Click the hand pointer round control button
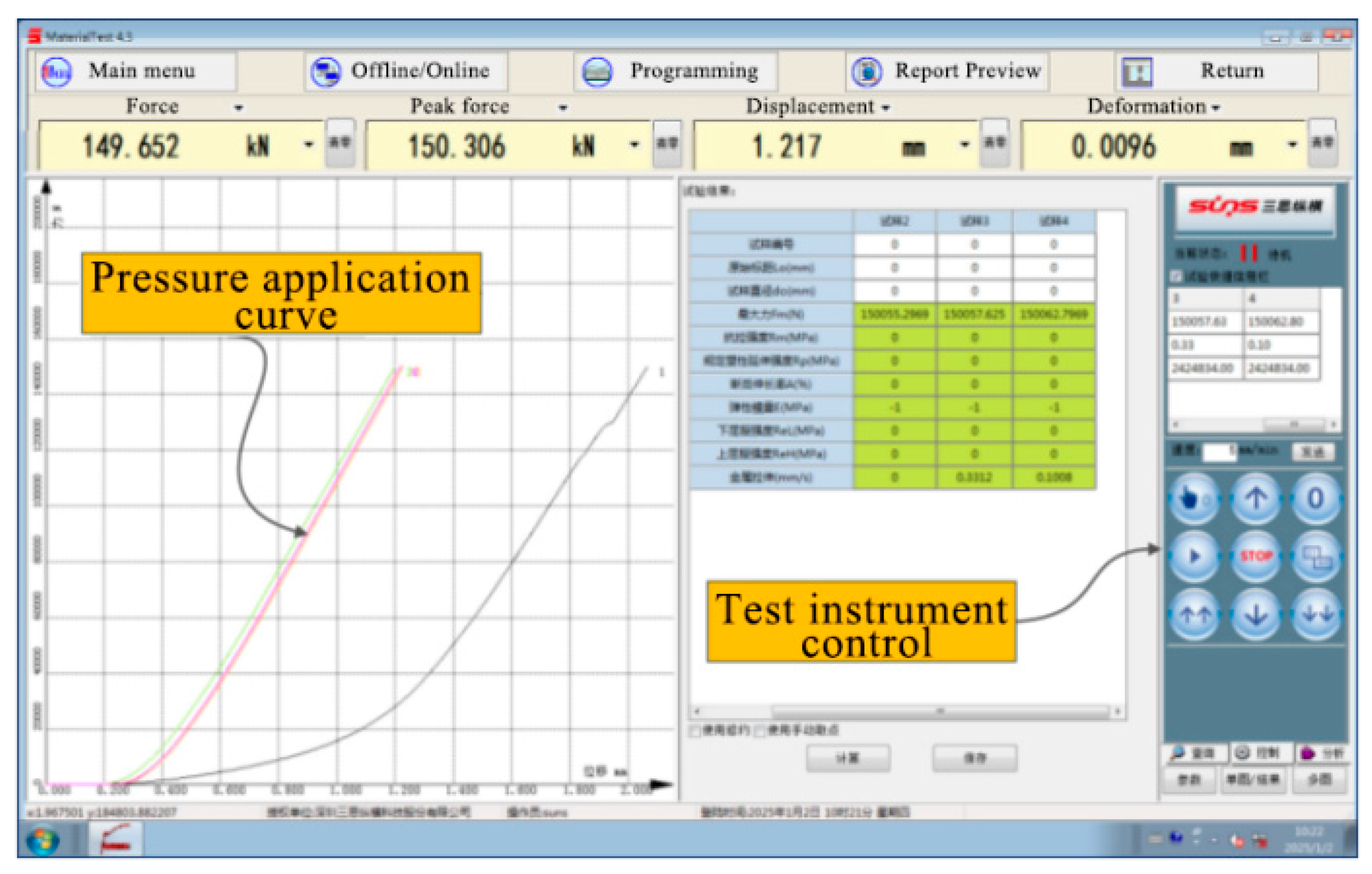Viewport: 1372px width, 874px height. 1194,498
